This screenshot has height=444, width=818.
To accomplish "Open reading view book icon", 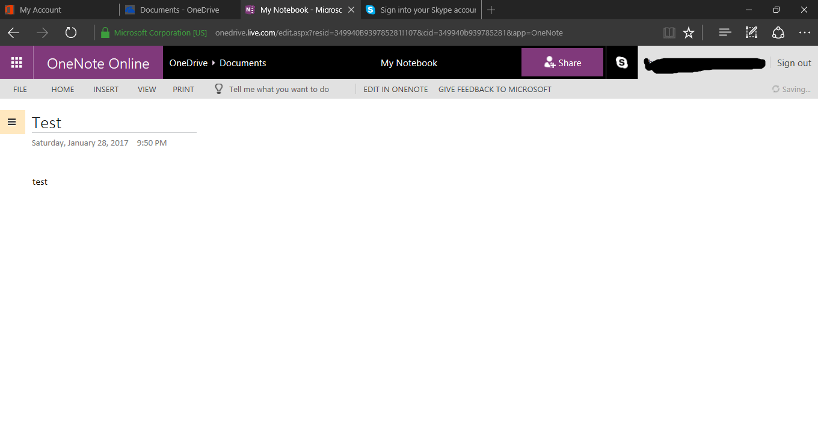I will pos(669,32).
